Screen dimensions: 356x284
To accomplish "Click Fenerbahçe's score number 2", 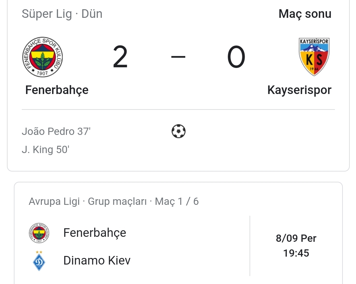I will [x=120, y=57].
